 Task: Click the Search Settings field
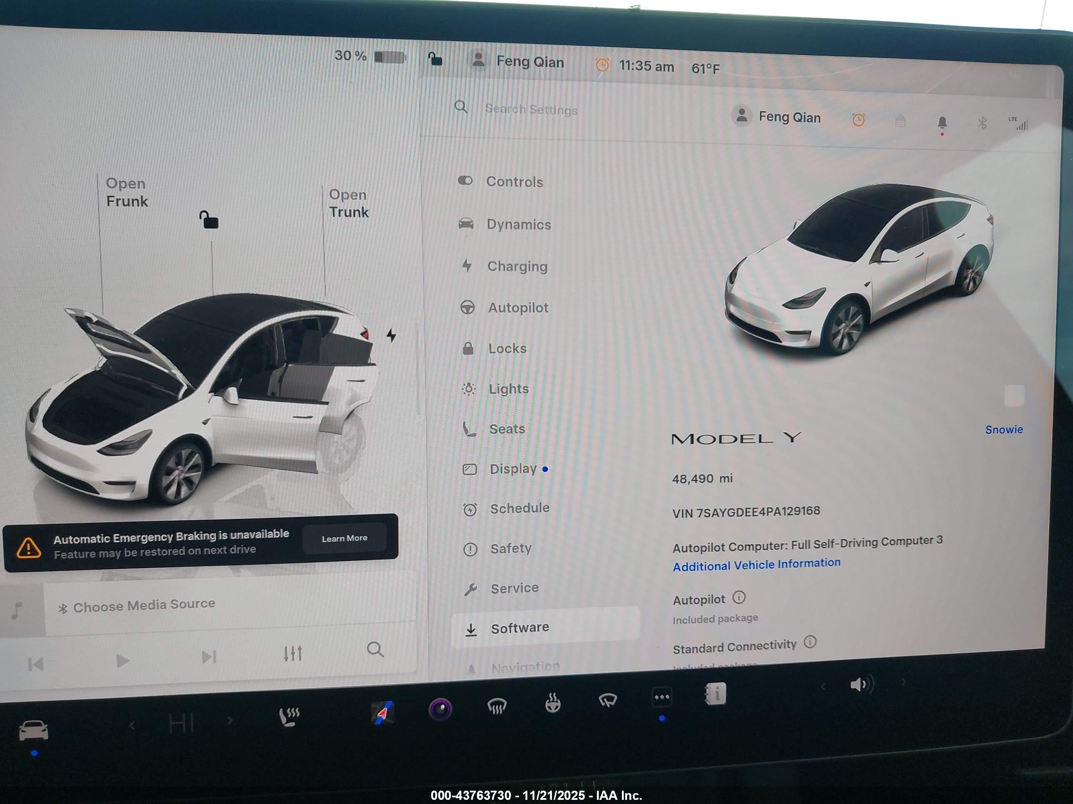point(531,109)
